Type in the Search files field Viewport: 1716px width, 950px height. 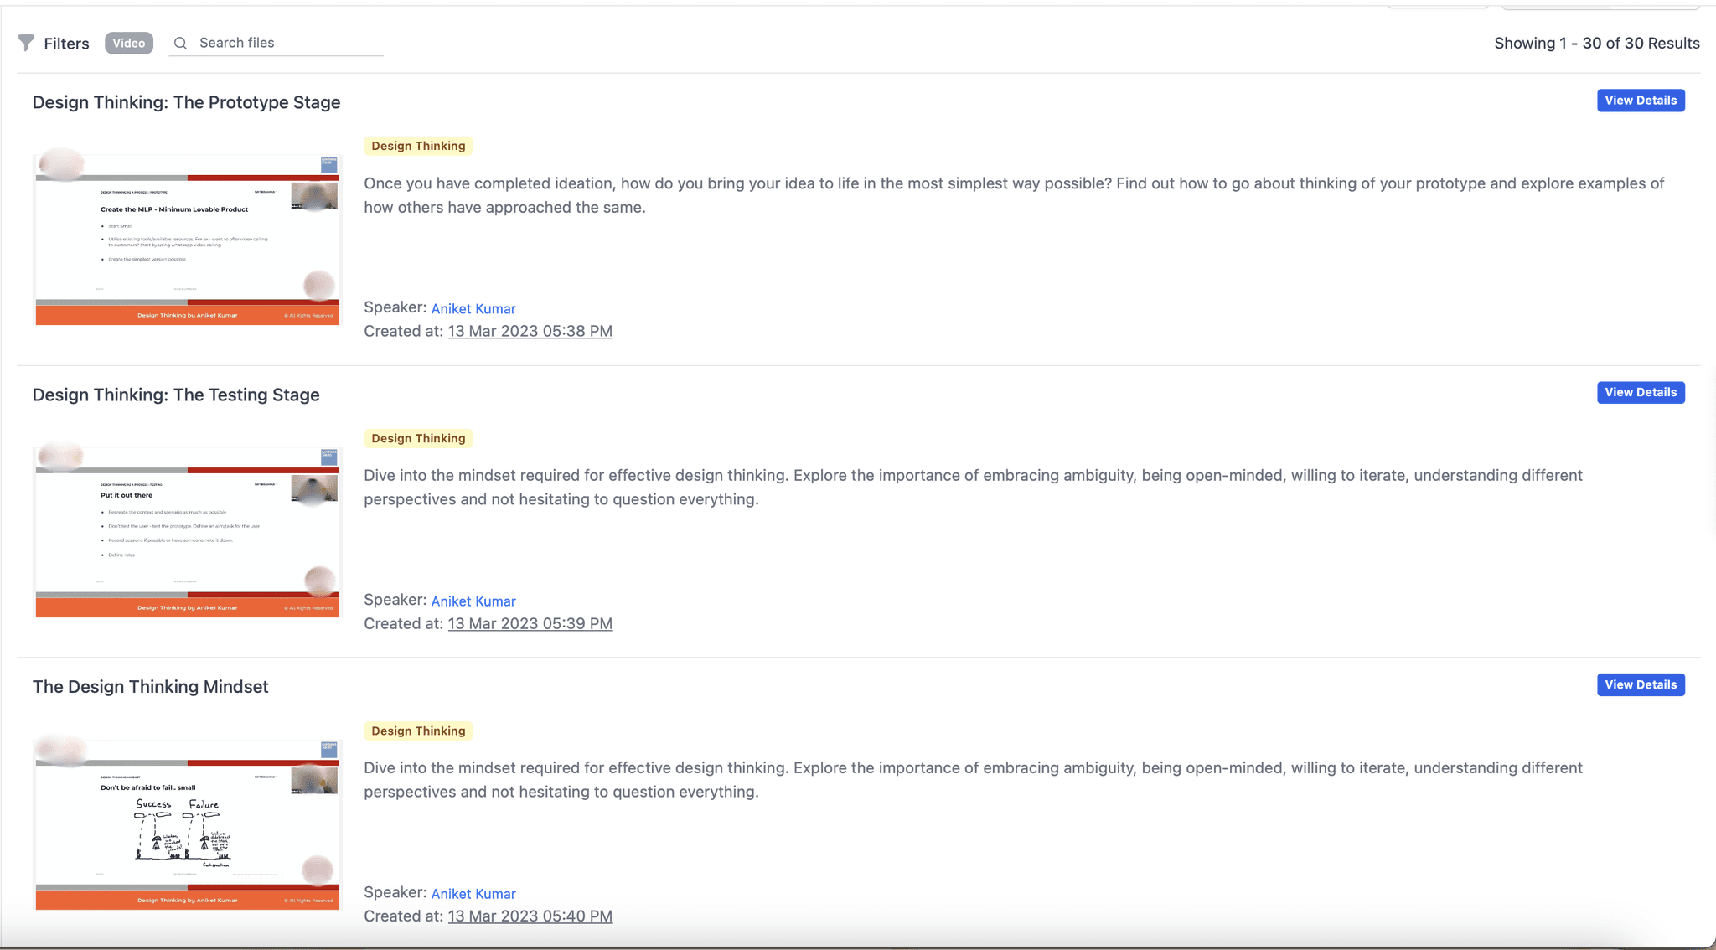point(285,43)
